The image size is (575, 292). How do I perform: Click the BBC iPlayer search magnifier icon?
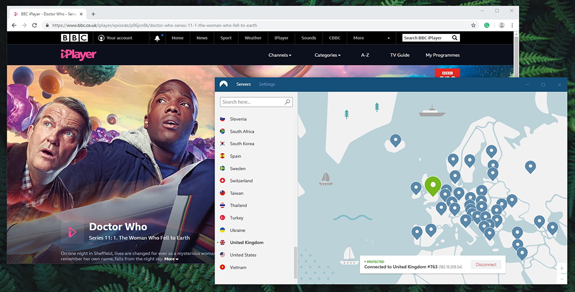tap(454, 38)
